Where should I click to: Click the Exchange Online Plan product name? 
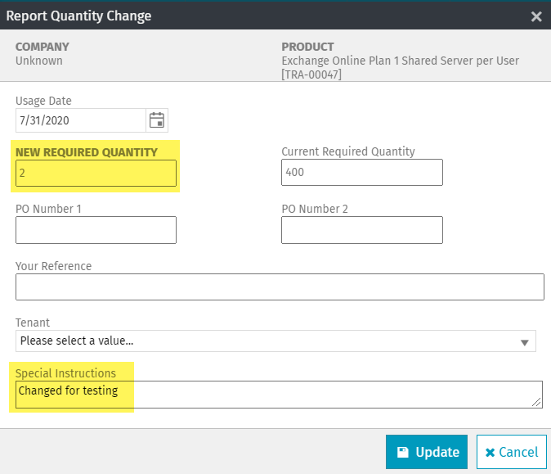point(400,61)
